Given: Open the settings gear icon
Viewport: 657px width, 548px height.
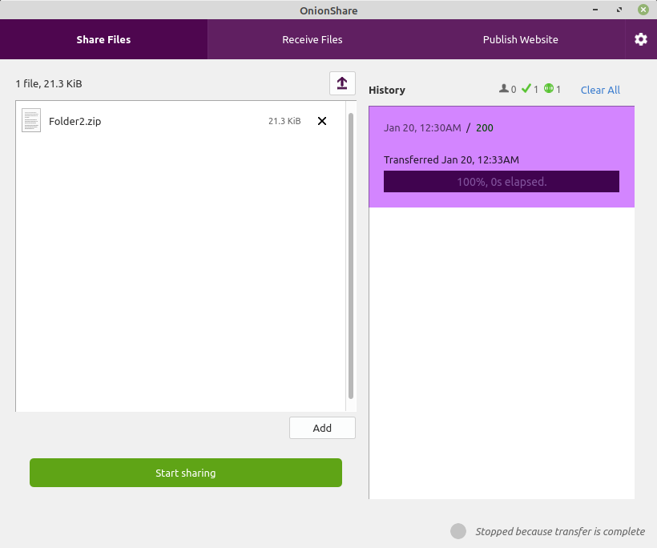Looking at the screenshot, I should click(x=641, y=39).
